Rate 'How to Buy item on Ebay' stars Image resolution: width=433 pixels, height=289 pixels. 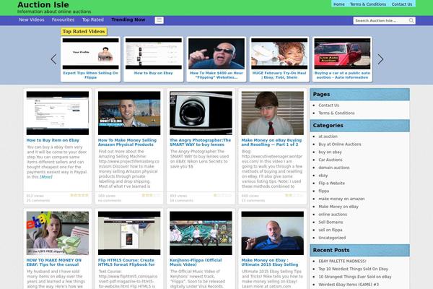(79, 195)
